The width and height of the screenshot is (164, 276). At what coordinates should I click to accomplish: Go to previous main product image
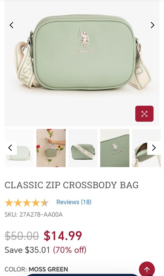pyautogui.click(x=11, y=25)
